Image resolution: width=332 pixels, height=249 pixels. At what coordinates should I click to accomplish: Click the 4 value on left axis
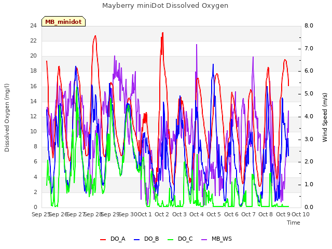coord(35,177)
